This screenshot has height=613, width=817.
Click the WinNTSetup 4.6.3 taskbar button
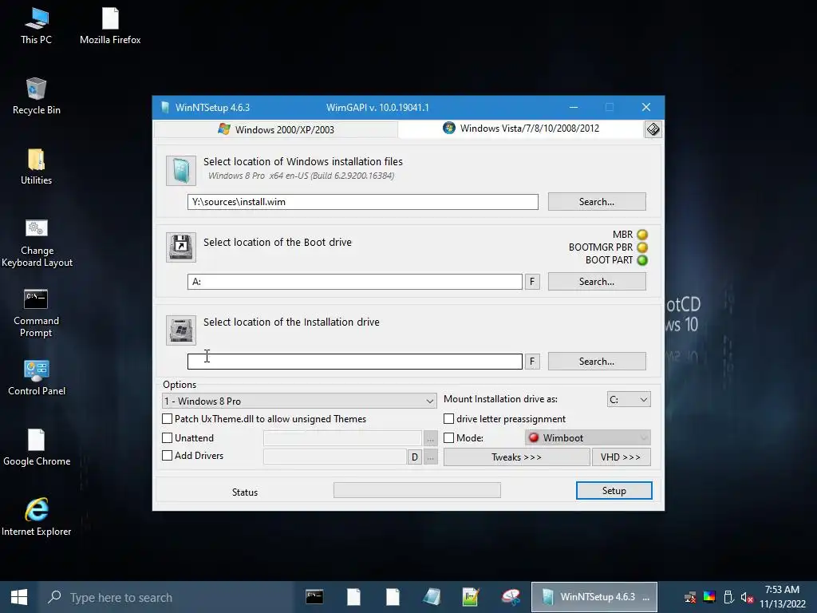point(594,597)
